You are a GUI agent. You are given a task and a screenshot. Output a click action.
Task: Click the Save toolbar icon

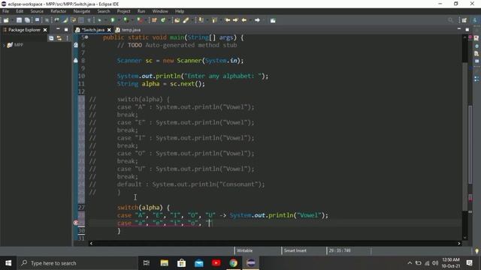pos(19,20)
